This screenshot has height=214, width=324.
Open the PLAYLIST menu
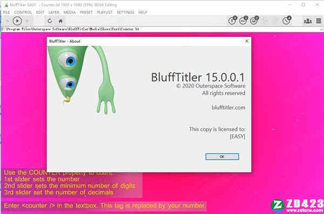tap(105, 12)
